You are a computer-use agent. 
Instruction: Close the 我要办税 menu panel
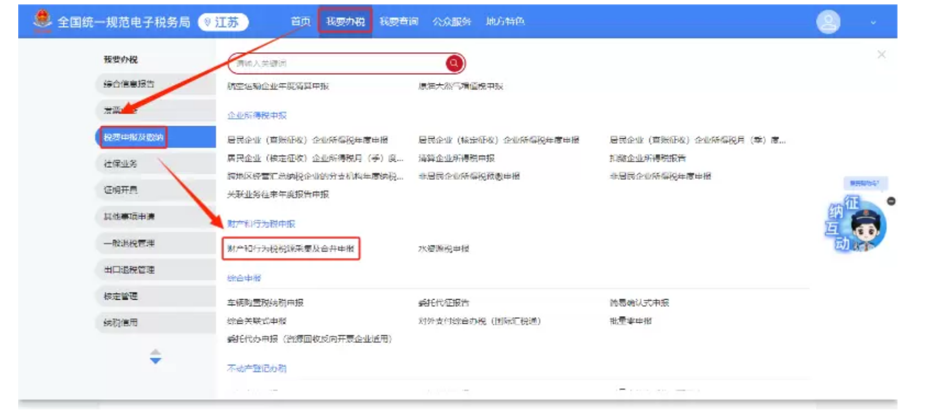882,54
